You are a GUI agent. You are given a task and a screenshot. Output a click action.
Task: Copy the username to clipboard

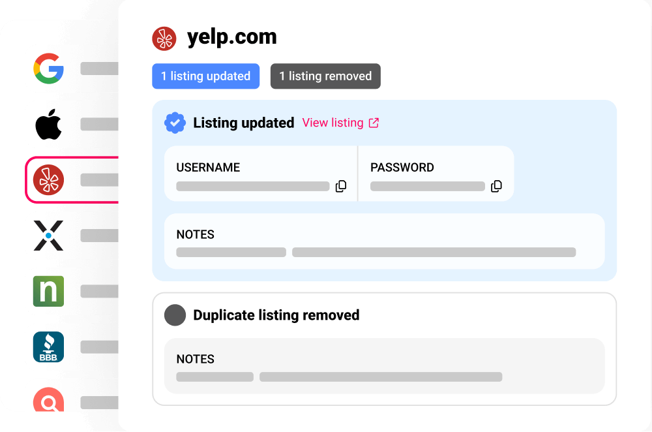[x=341, y=187]
